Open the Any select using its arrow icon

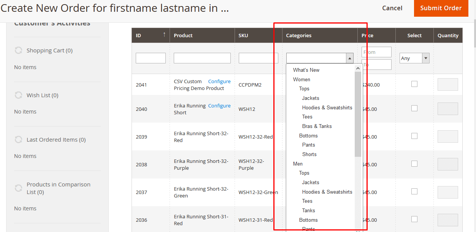[427, 58]
